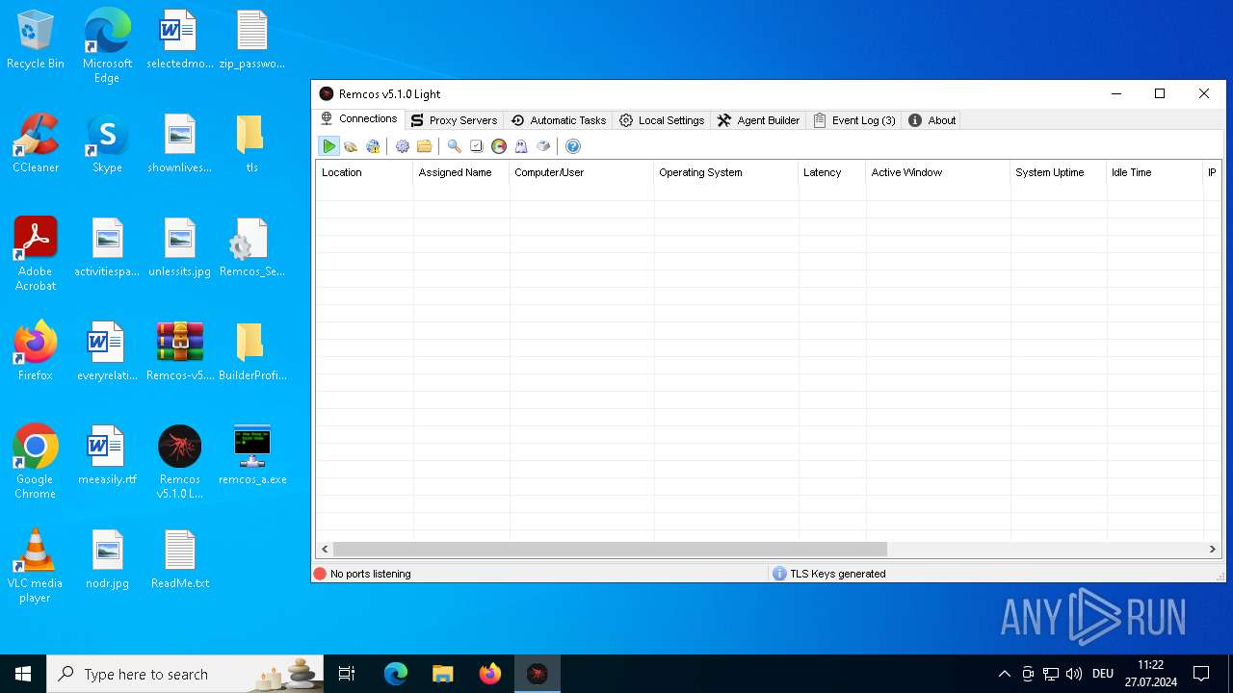Select the meeasily.rtf desktop file
1233x693 pixels.
click(107, 455)
